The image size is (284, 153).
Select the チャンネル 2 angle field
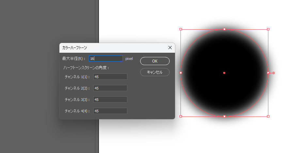[110, 88]
